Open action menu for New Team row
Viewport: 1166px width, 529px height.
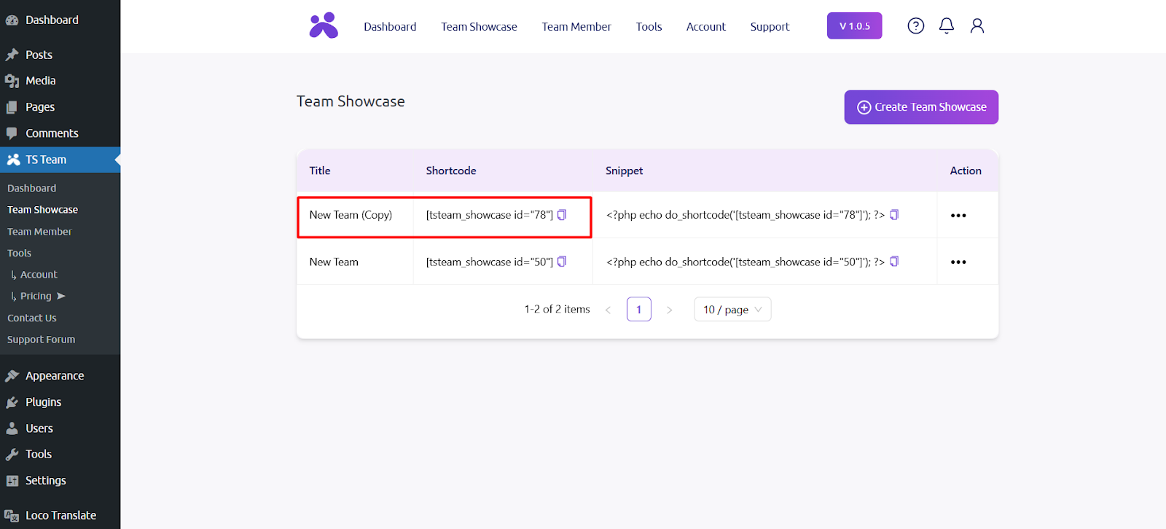point(958,262)
